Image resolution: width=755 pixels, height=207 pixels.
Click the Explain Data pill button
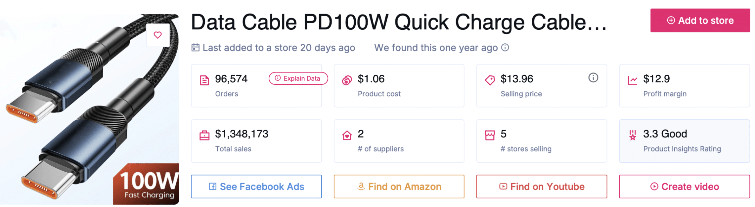click(297, 78)
